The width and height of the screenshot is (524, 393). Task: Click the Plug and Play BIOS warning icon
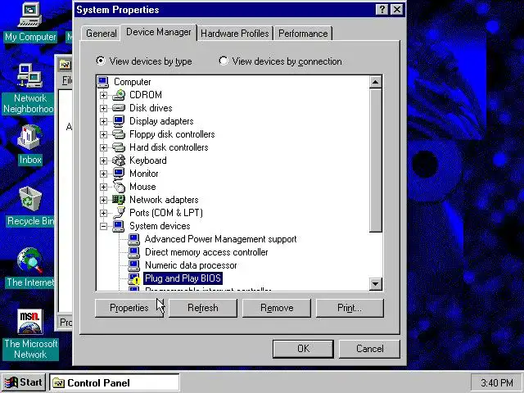(x=134, y=278)
